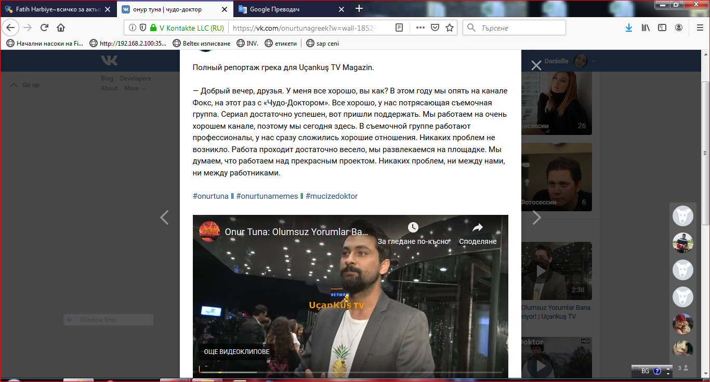Click the Firefox reload page icon
Viewport: 710px width, 382px height.
click(44, 28)
